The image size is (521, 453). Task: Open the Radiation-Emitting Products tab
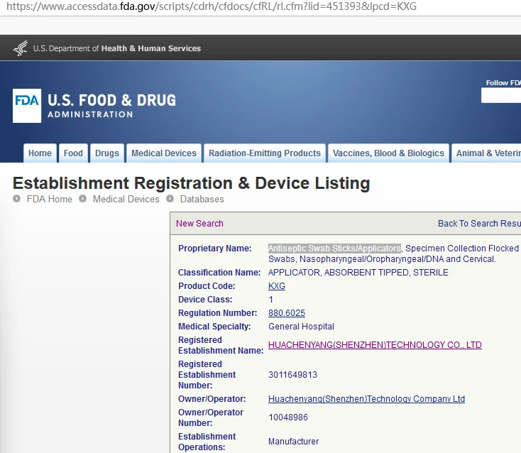[x=265, y=153]
